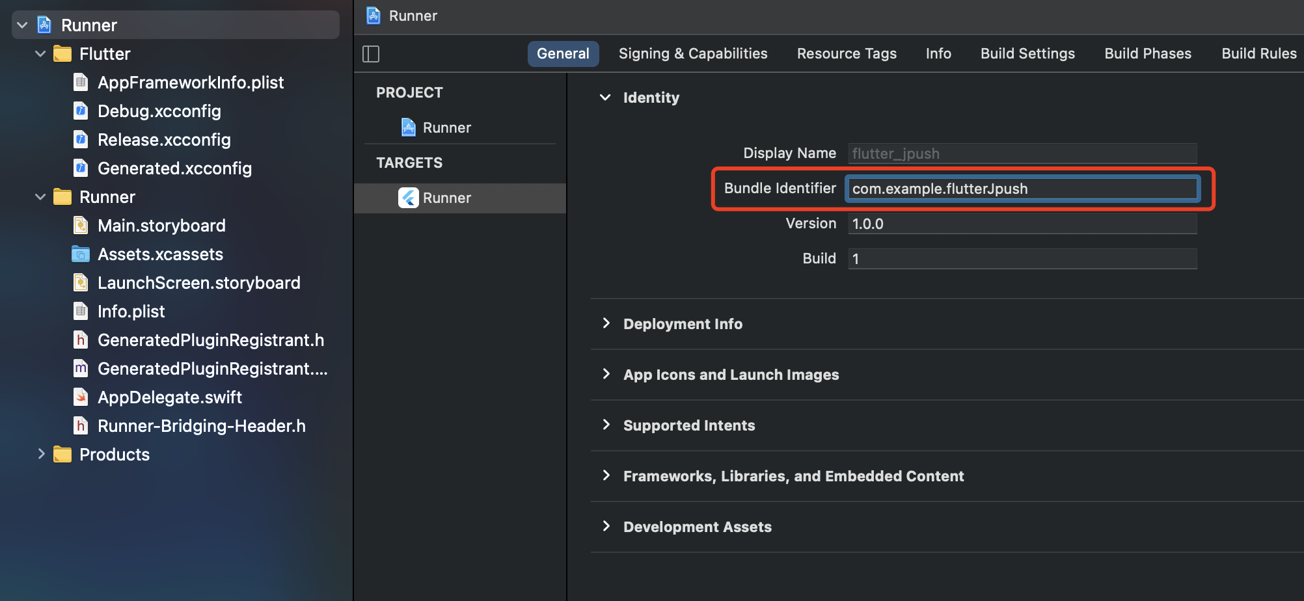
Task: Open Main.storyboard in the navigator
Action: pos(161,226)
